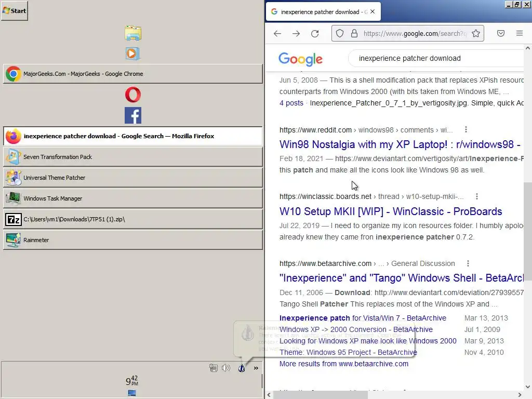Image resolution: width=532 pixels, height=399 pixels.
Task: Click the site security padlock icon
Action: coord(354,33)
